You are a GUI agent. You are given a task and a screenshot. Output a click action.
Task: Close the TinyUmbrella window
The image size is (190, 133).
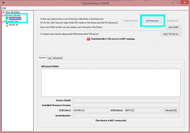[x=185, y=2]
